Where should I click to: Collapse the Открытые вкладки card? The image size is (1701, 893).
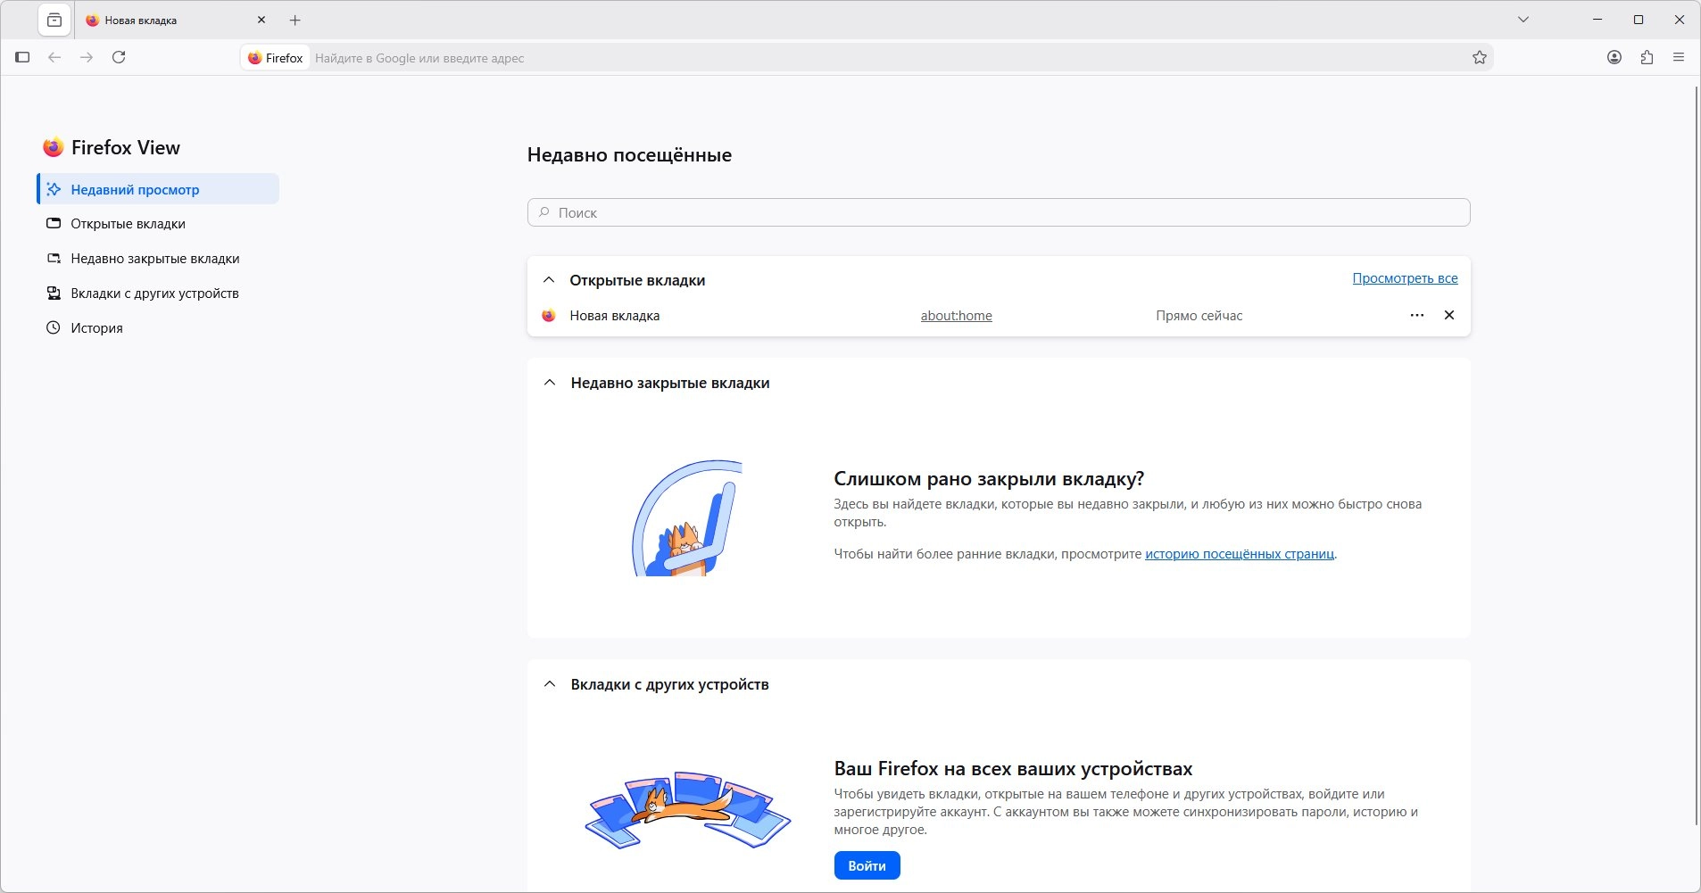tap(549, 280)
